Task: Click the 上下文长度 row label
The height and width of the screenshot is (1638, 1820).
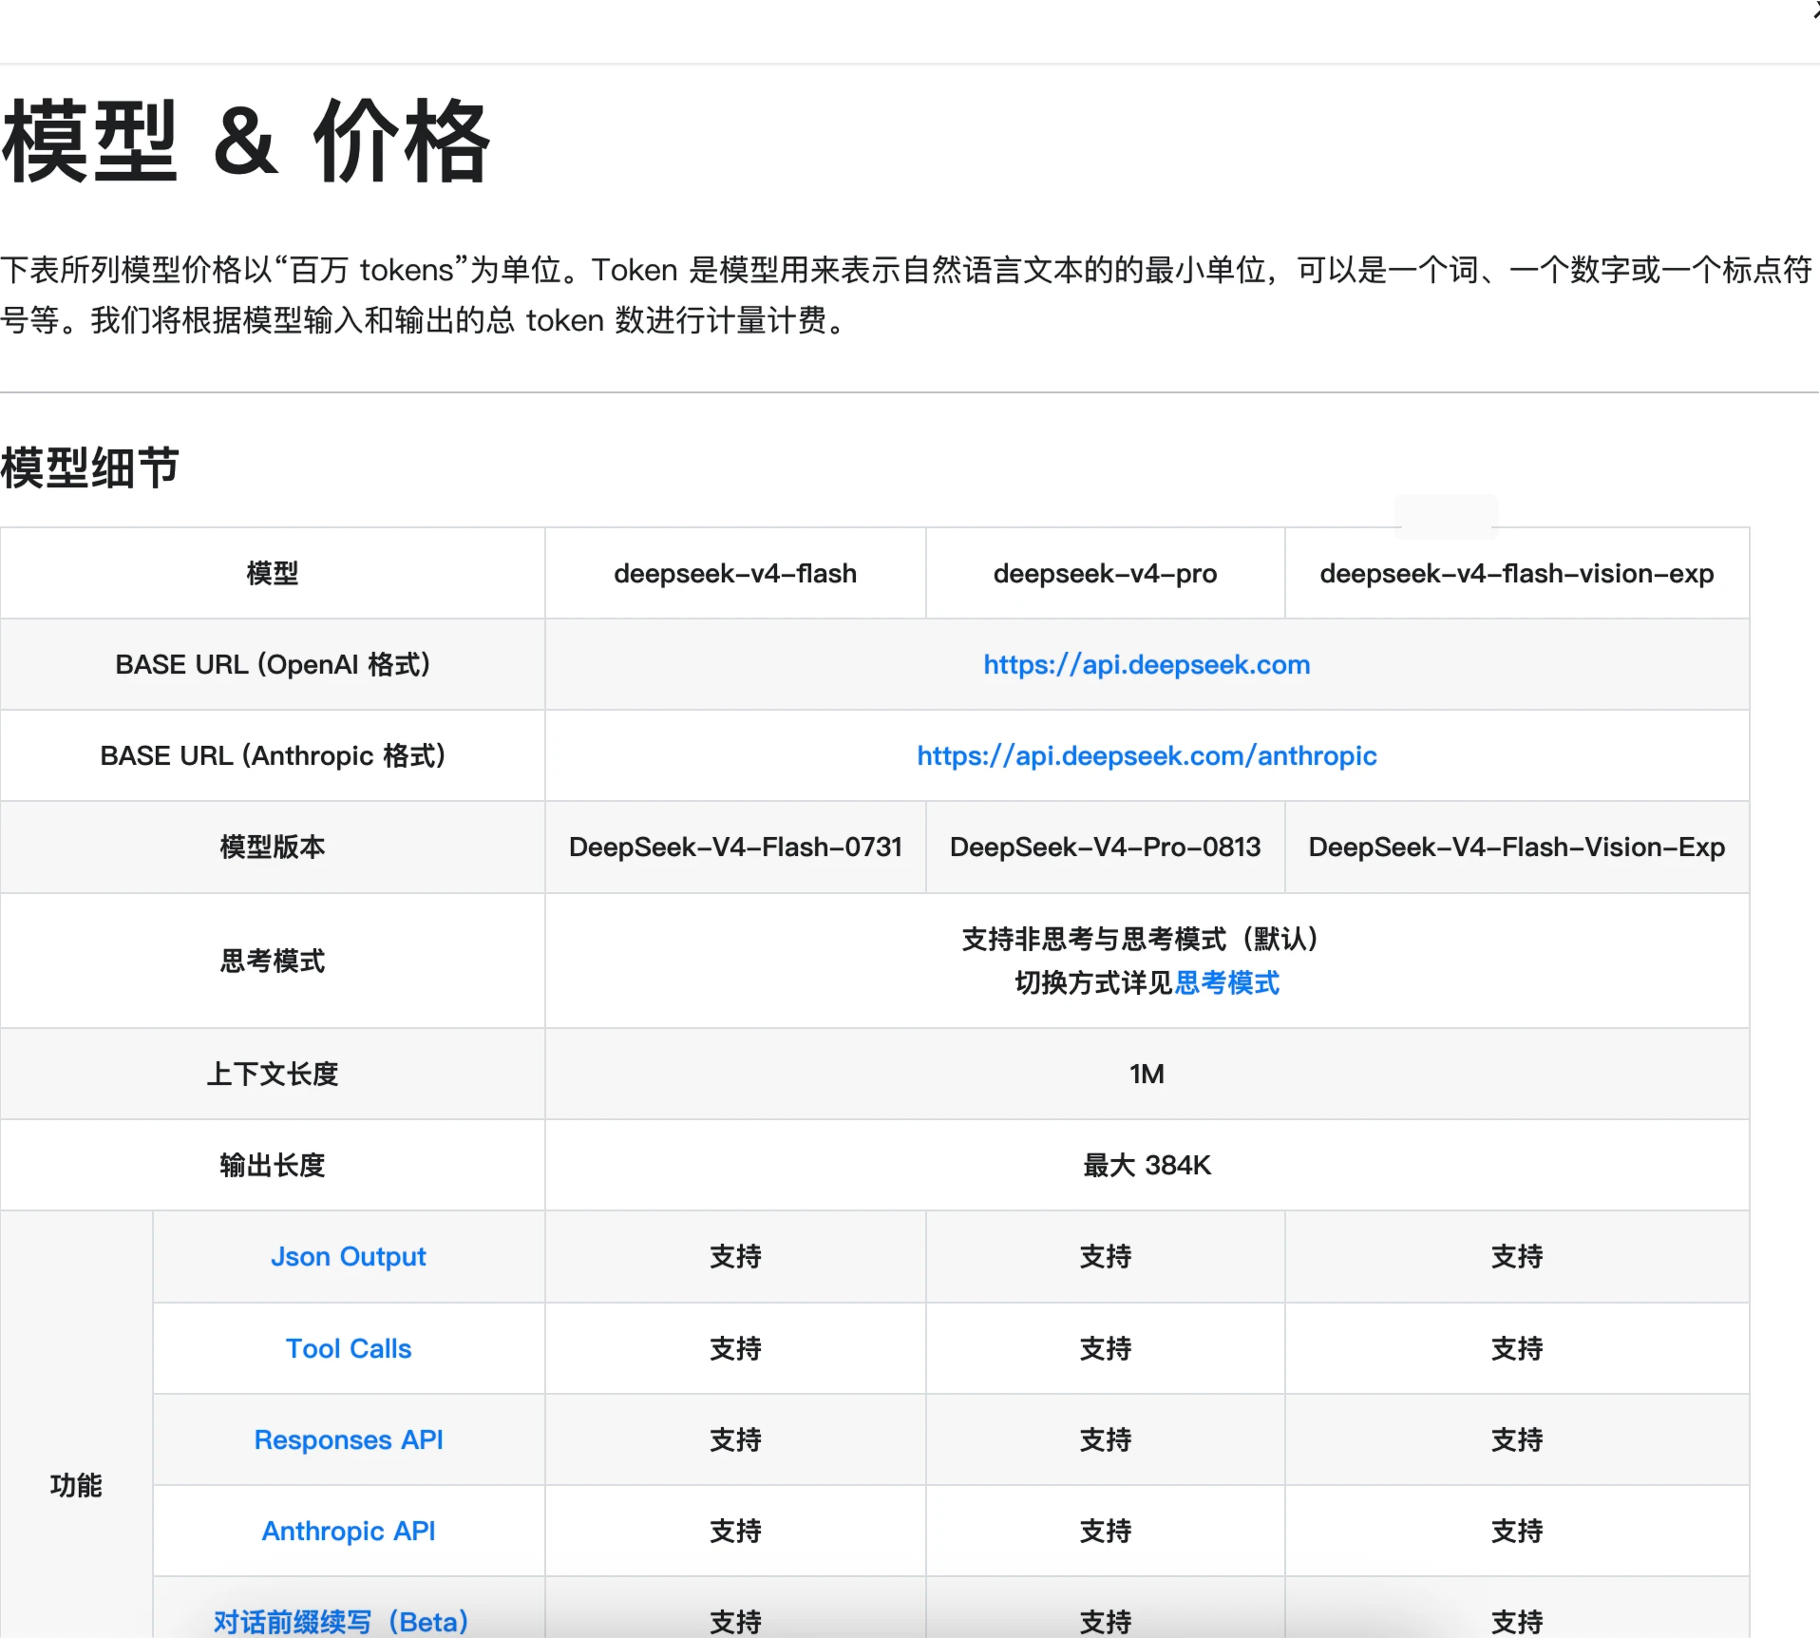Action: click(x=273, y=1075)
